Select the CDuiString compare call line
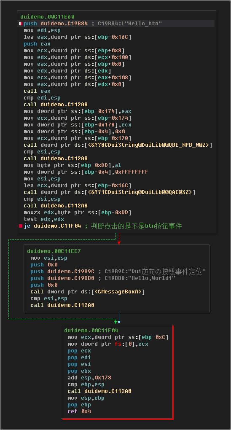The width and height of the screenshot is (231, 430). 118,145
